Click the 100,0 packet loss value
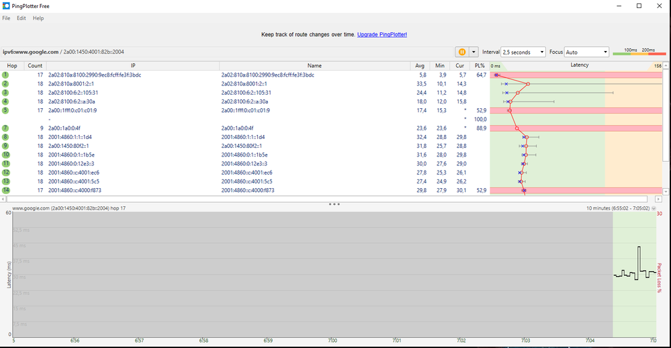This screenshot has width=671, height=348. click(x=480, y=120)
